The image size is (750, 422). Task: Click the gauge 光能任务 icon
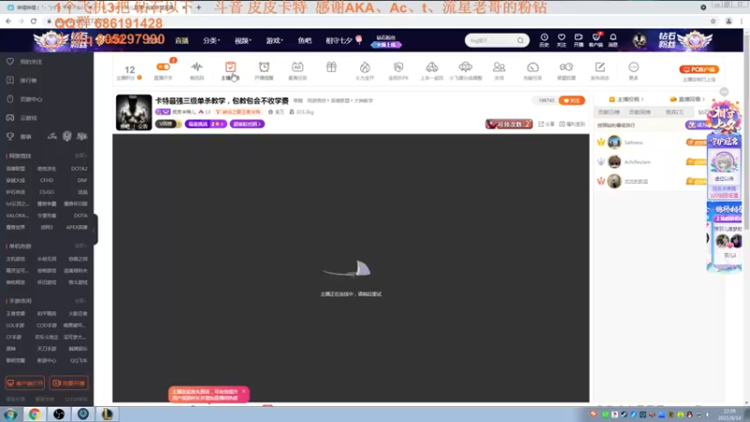(532, 67)
